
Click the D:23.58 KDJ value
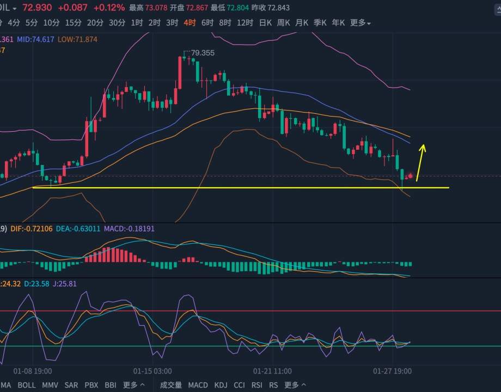pyautogui.click(x=36, y=284)
